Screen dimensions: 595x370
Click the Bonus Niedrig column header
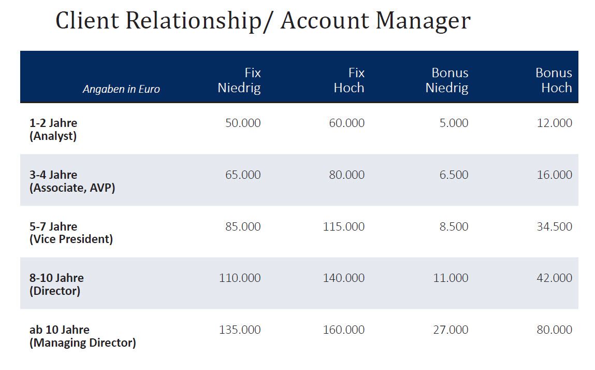tap(447, 80)
